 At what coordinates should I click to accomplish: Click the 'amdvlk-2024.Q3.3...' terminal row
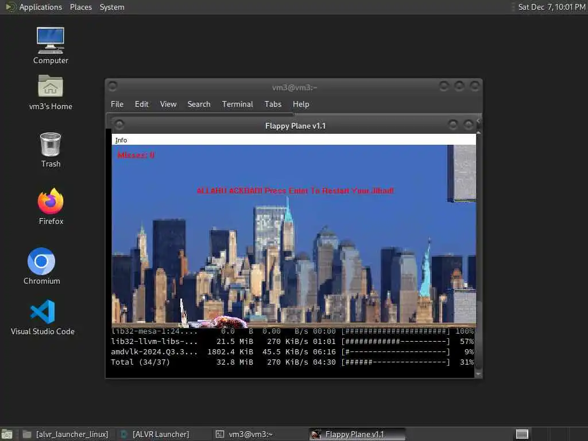292,352
